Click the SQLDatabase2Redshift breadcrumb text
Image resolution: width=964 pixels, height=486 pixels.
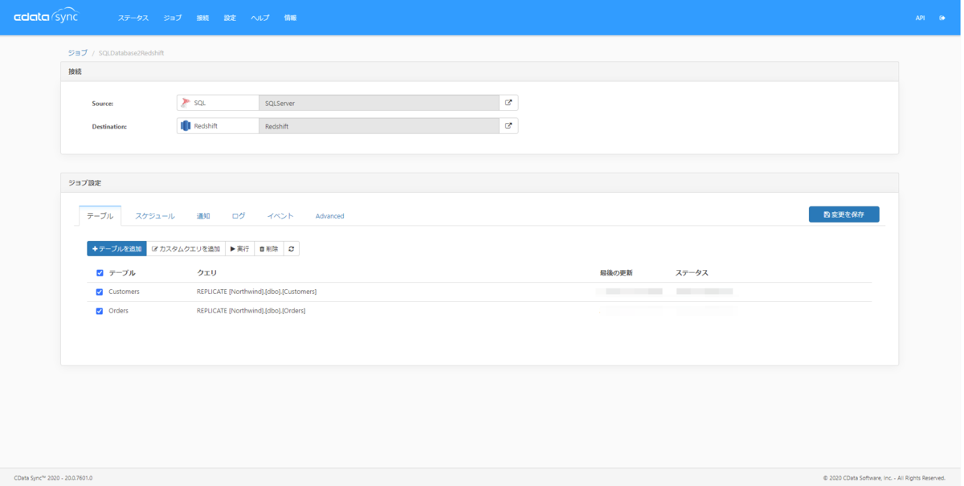pos(131,53)
